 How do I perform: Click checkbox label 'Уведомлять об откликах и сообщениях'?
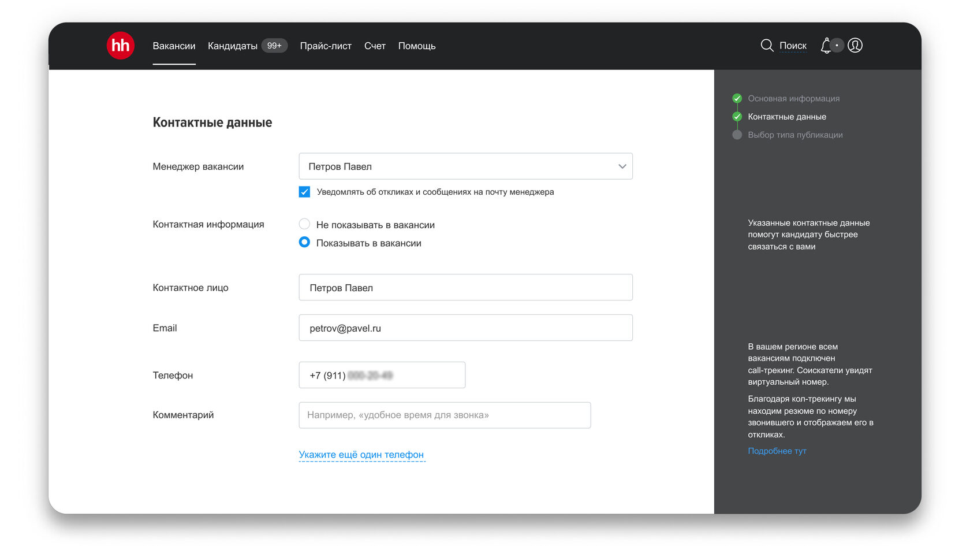435,192
